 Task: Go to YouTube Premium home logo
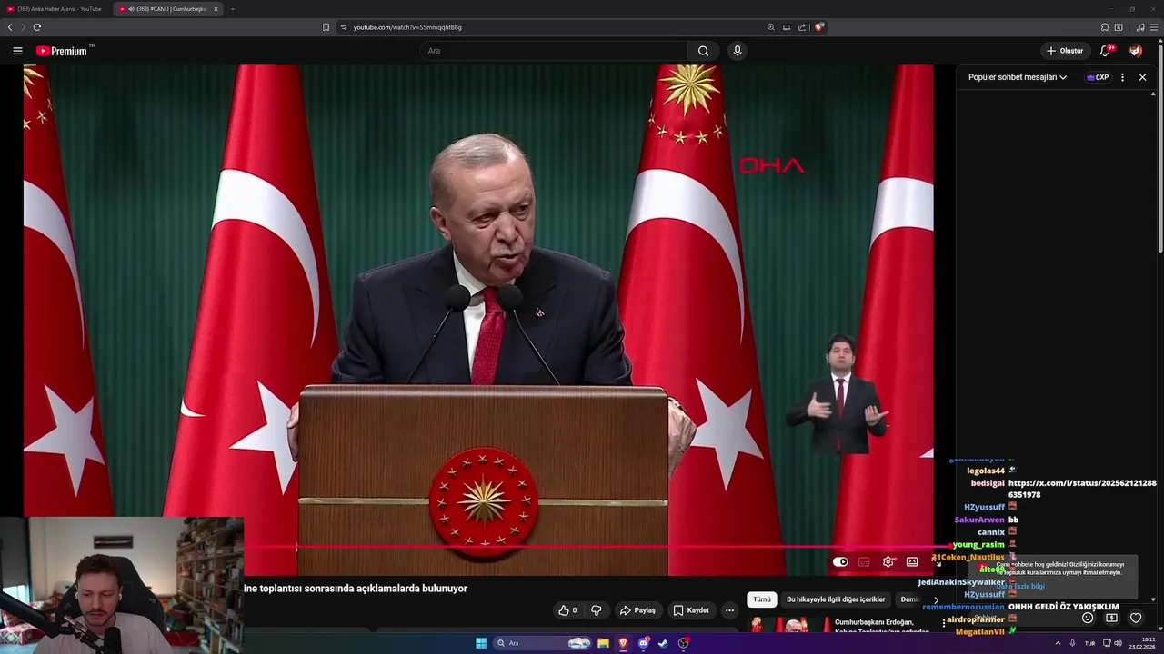click(x=64, y=51)
